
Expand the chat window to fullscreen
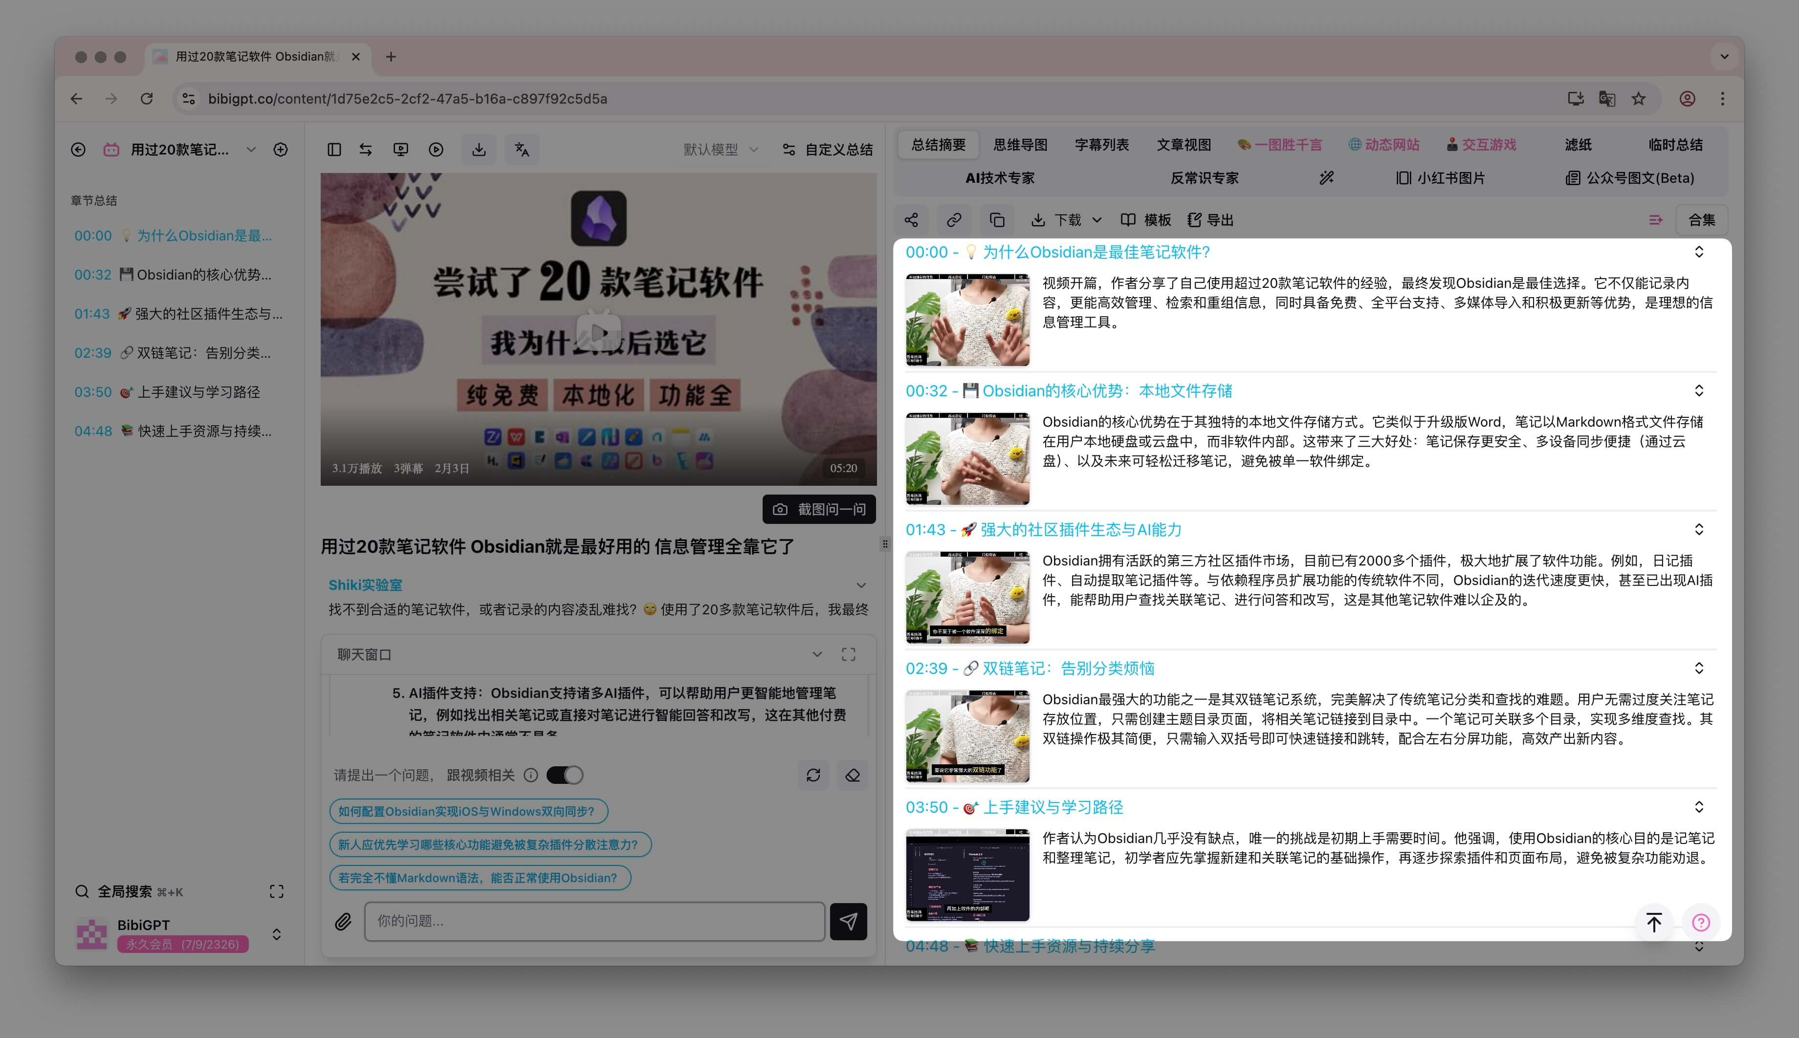tap(849, 654)
